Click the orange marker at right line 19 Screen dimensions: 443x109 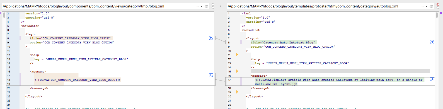click(237, 92)
